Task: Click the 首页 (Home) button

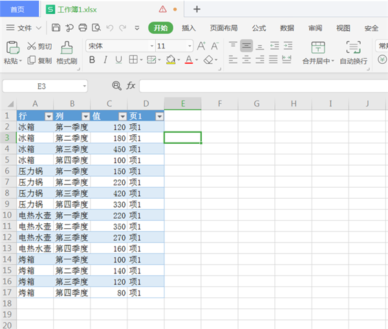Action: click(17, 9)
